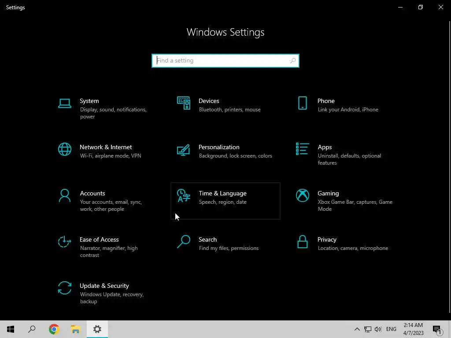Click the Accounts heading text

pos(92,194)
